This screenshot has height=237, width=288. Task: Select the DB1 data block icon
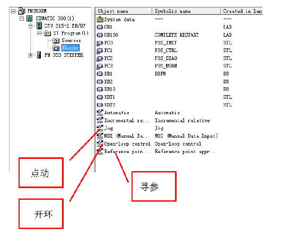point(100,74)
